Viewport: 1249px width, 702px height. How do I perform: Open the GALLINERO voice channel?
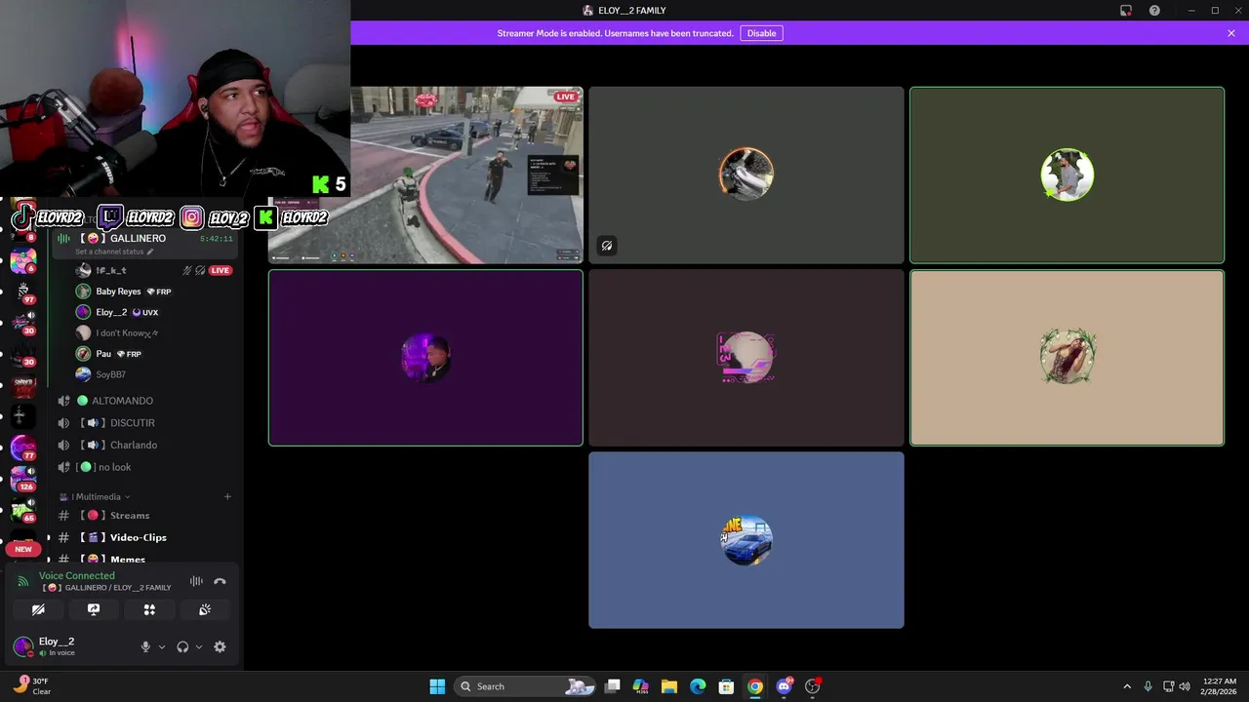[138, 238]
